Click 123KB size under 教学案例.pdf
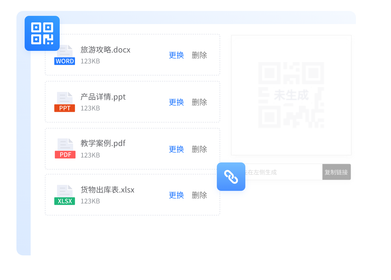This screenshot has width=391, height=280. pyautogui.click(x=90, y=155)
